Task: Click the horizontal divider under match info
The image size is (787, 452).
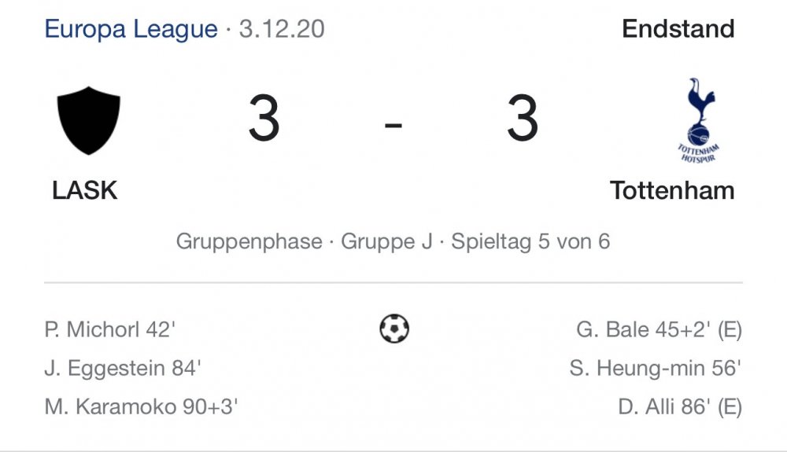Action: tap(393, 283)
